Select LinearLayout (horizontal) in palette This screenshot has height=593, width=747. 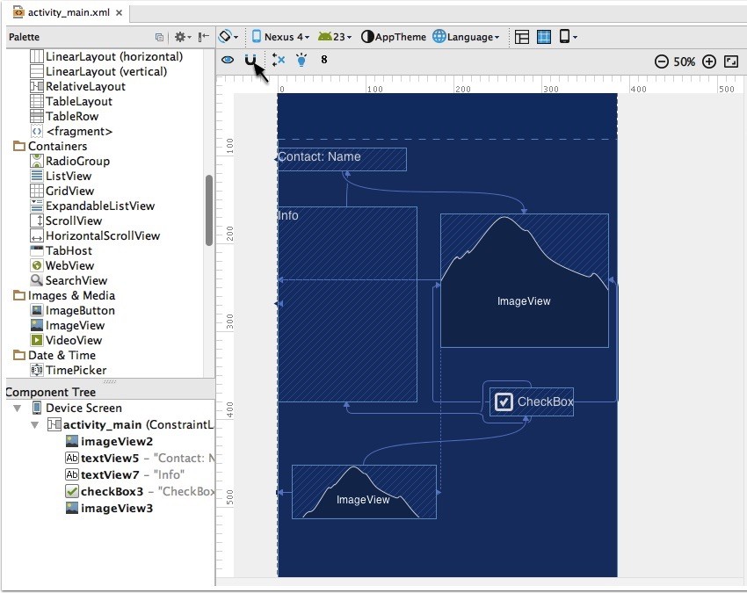click(106, 57)
